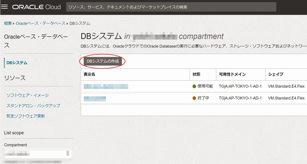The height and width of the screenshot is (164, 307).
Task: Open Oracleベース・データベース breadcrumb link
Action: click(x=41, y=23)
